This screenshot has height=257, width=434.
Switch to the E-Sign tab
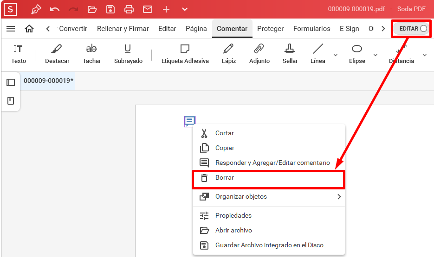click(x=350, y=29)
